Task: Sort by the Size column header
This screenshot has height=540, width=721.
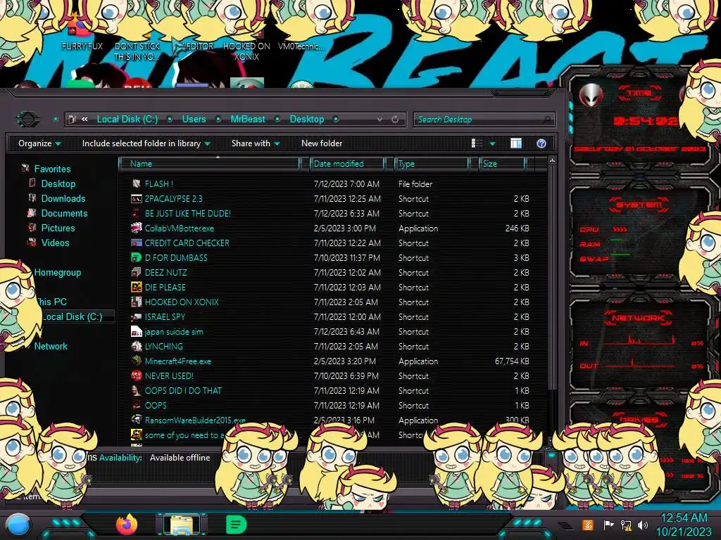Action: (502, 163)
